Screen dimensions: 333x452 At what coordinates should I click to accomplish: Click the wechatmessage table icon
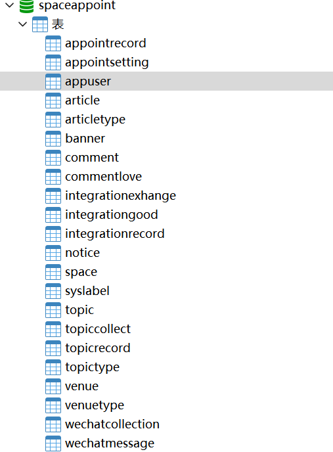pos(53,443)
